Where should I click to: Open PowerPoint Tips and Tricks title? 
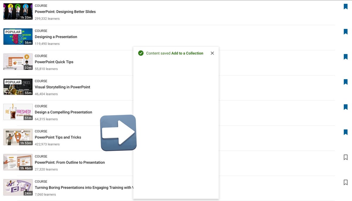point(58,137)
